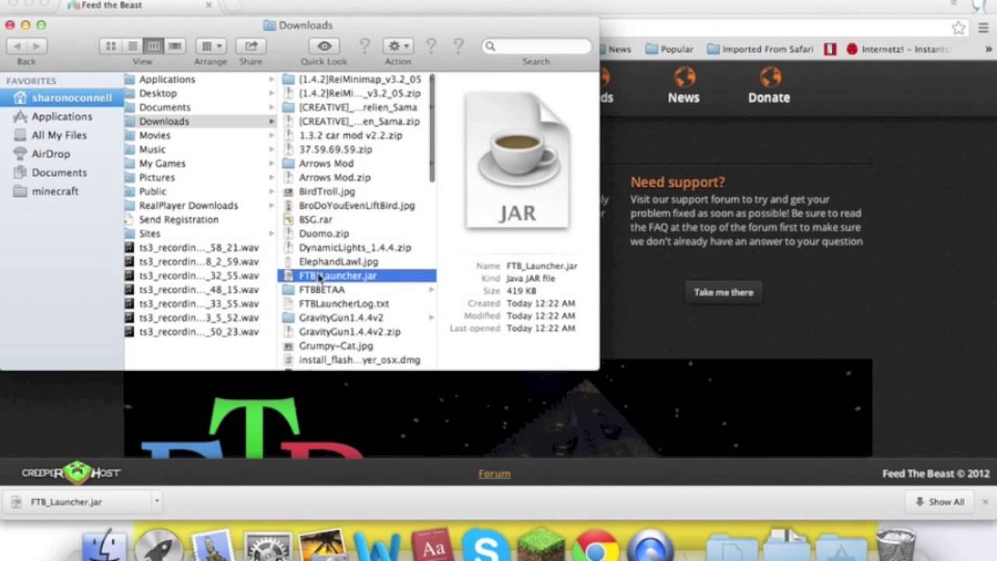This screenshot has height=561, width=997.
Task: Close the Feed the Beast tab
Action: (x=209, y=5)
